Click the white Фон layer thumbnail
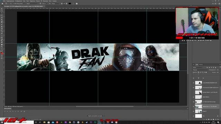 [x=199, y=116]
